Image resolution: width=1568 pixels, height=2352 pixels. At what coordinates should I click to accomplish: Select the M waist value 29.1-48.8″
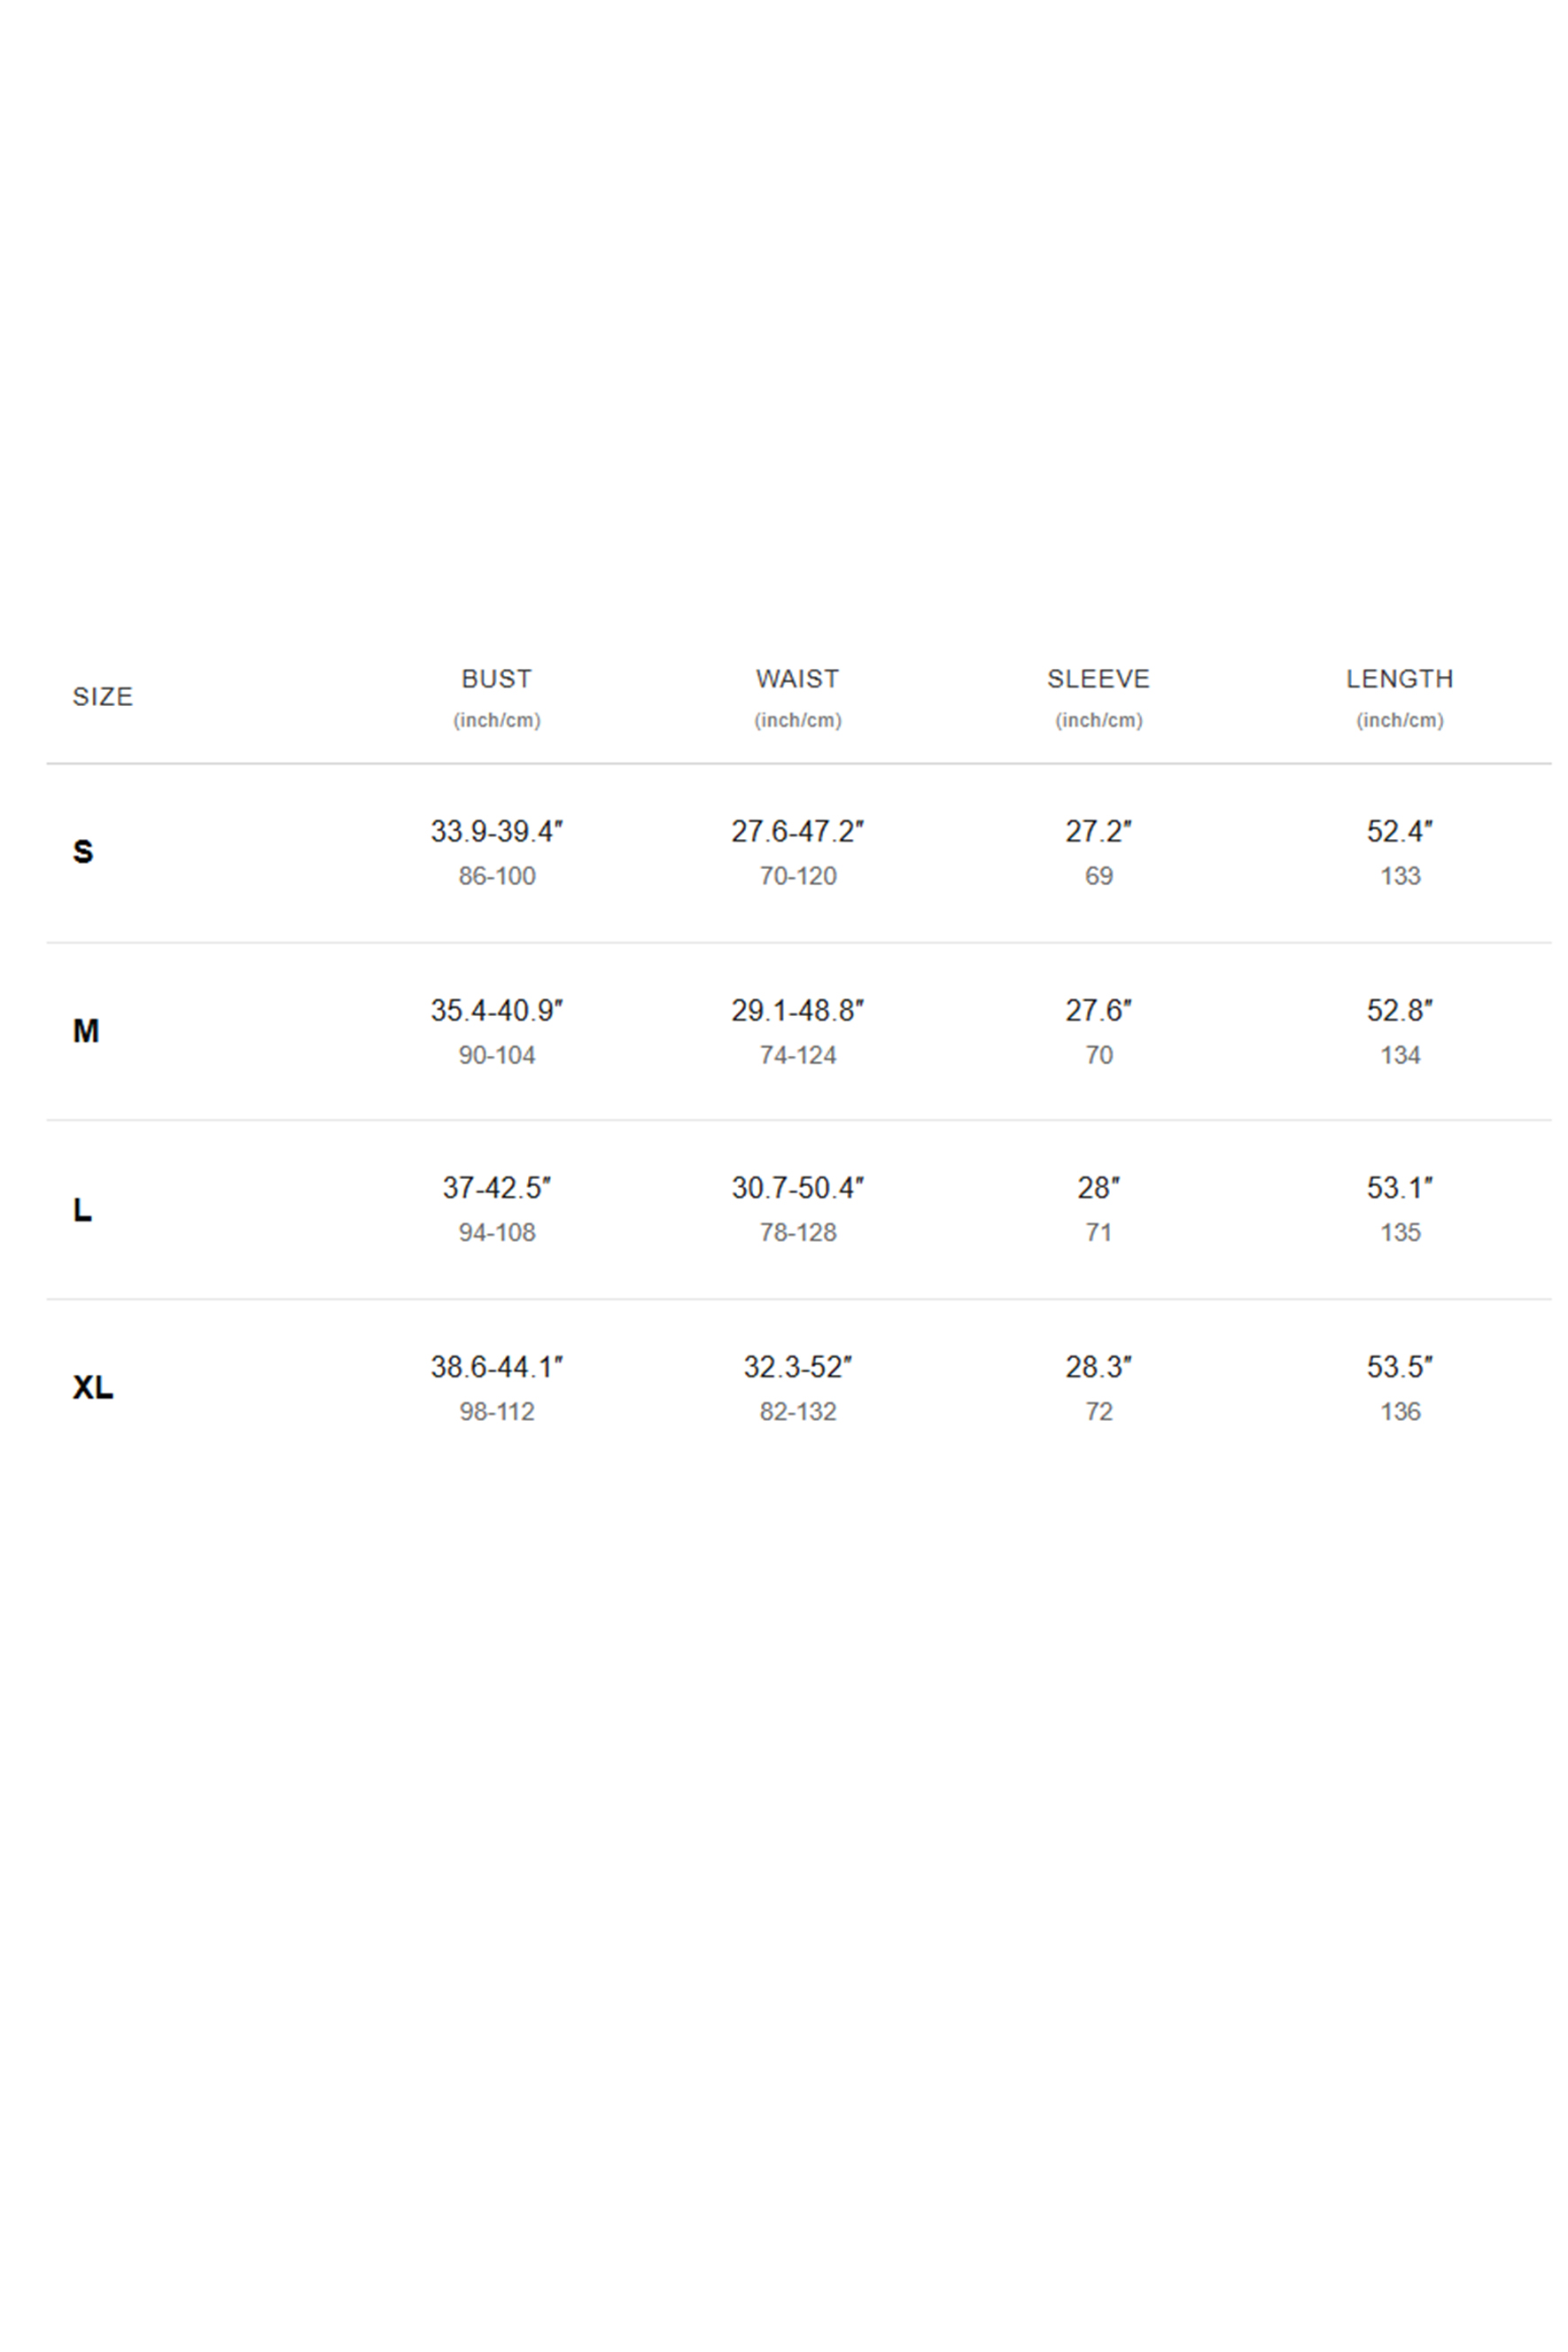click(x=798, y=1011)
